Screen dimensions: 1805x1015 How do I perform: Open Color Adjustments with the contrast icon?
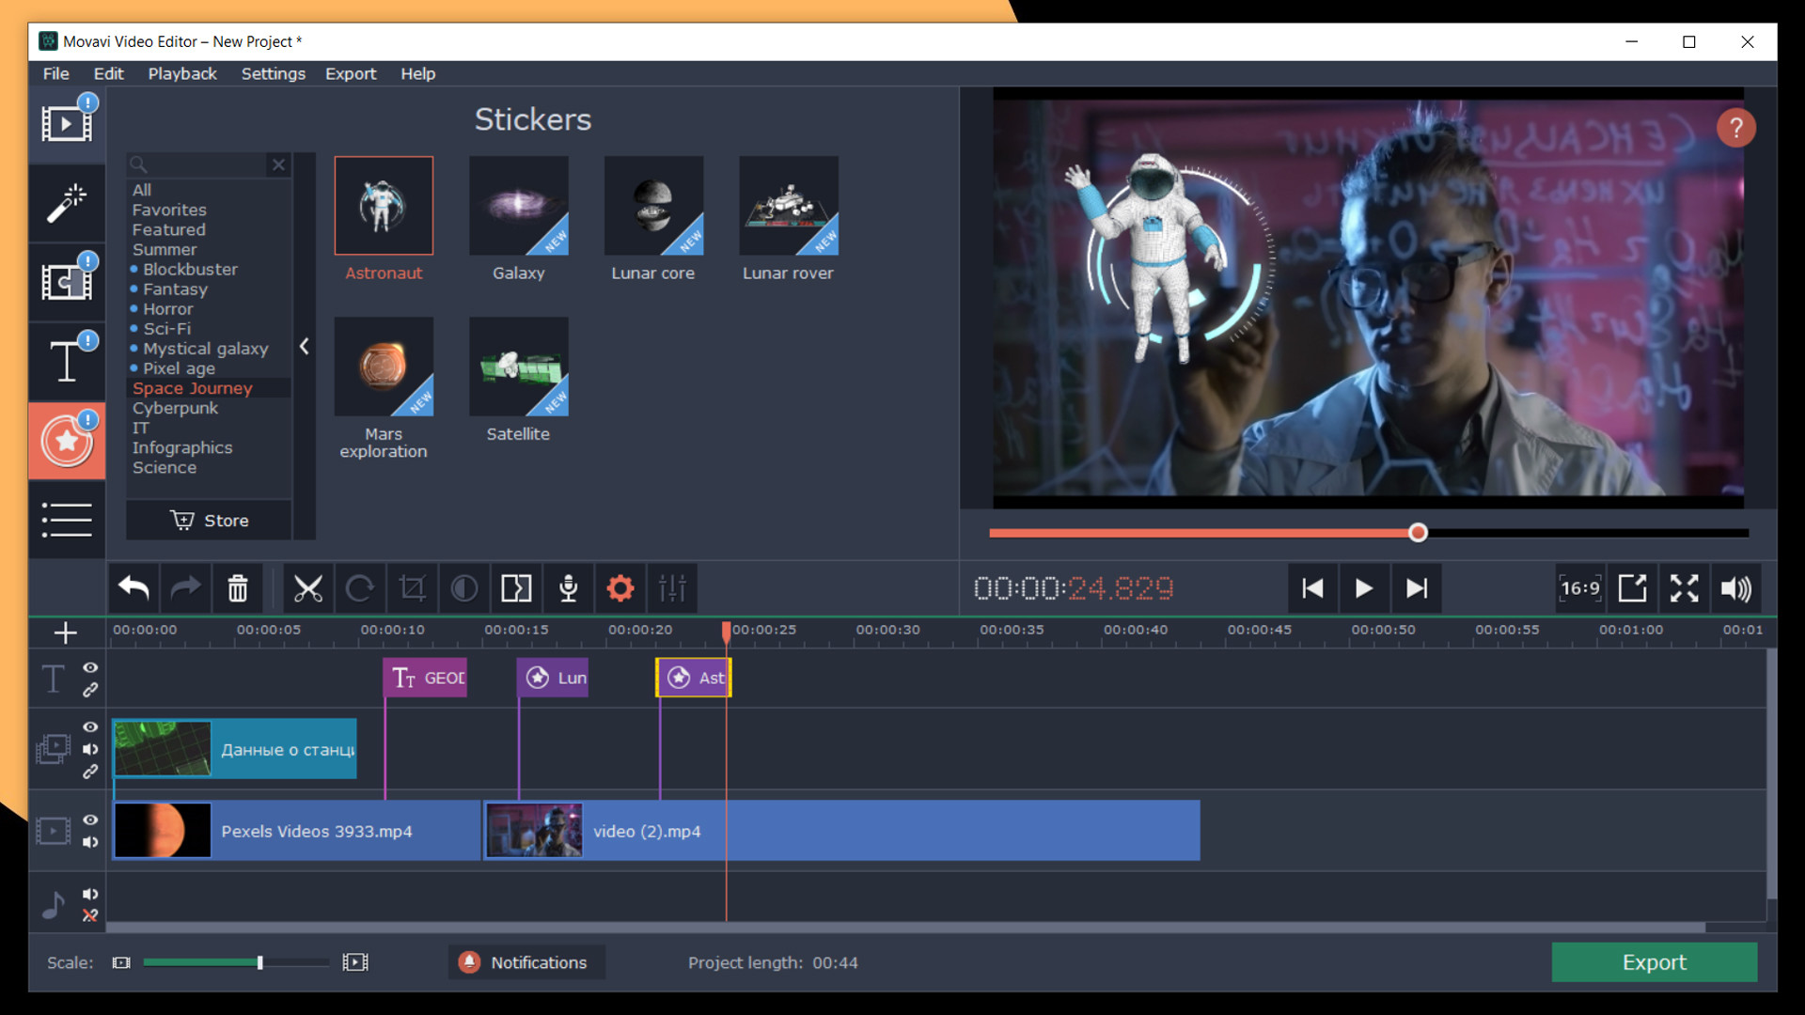pyautogui.click(x=464, y=587)
